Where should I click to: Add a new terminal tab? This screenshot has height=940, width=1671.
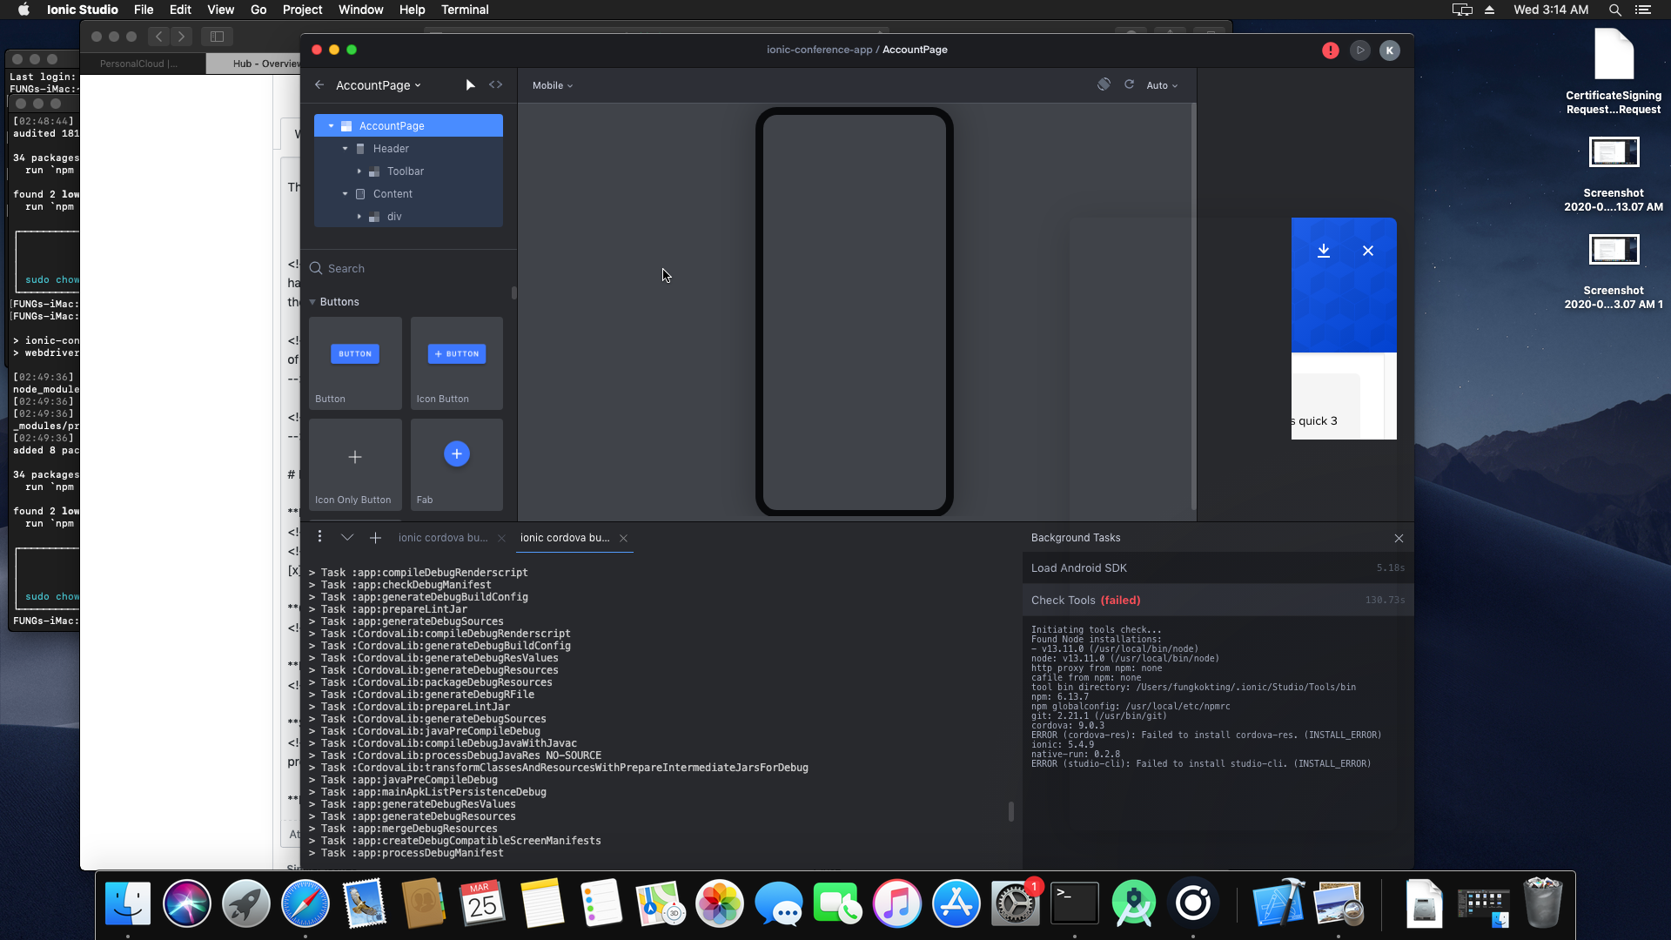[x=375, y=538]
